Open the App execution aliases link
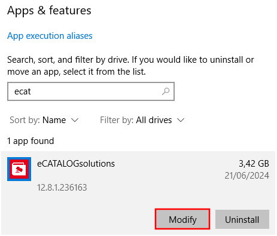The image size is (277, 236). tap(50, 36)
